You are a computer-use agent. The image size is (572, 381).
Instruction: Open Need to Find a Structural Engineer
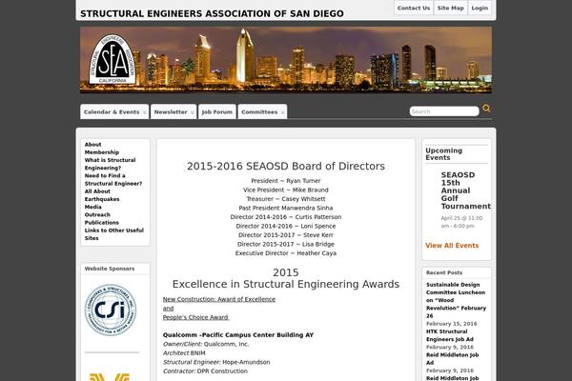pos(113,180)
